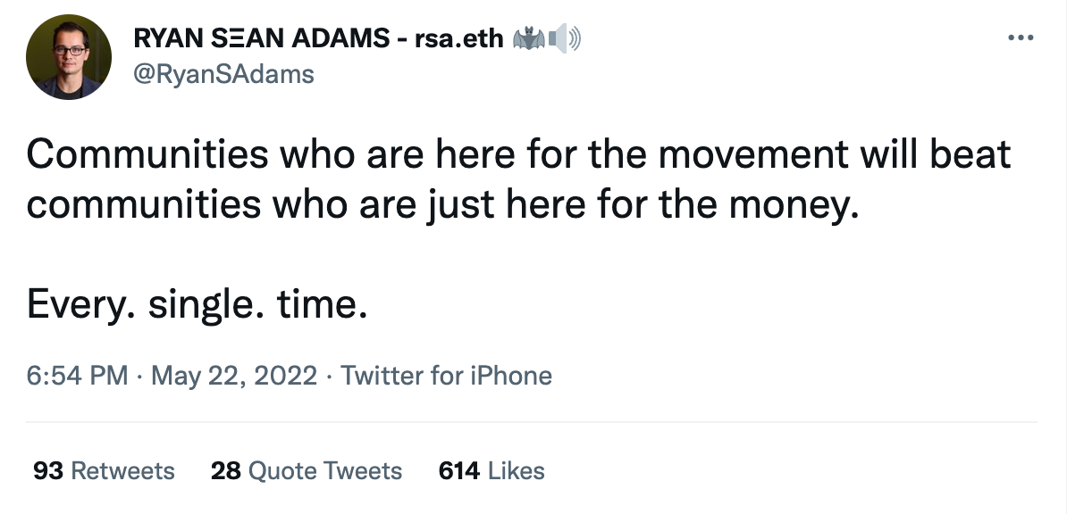
Task: View the 28 Quote Tweets list
Action: 307,470
